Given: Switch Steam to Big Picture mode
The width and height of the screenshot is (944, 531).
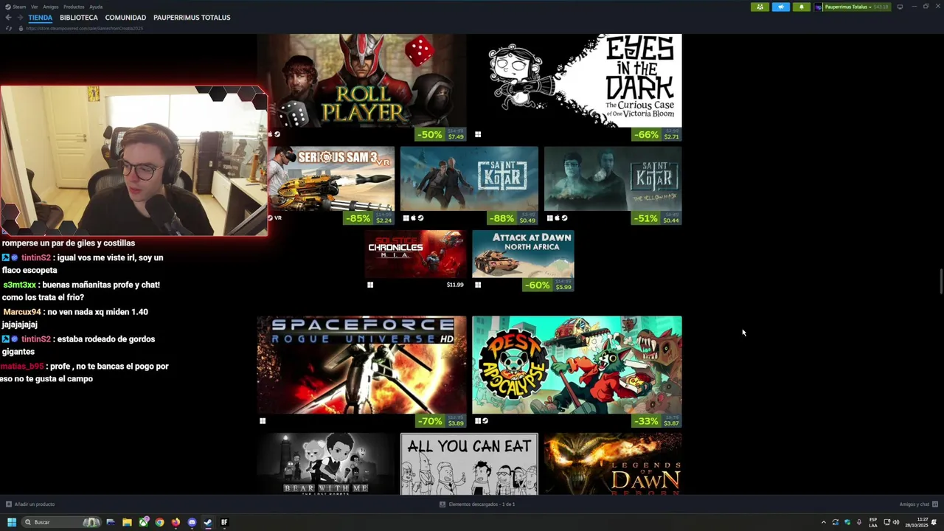Looking at the screenshot, I should [x=900, y=7].
